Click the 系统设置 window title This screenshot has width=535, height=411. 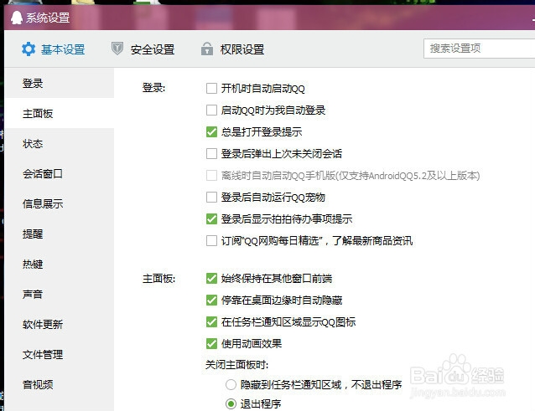48,18
